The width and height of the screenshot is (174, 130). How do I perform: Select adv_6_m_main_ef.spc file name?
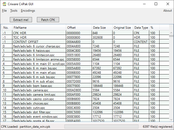[35, 72]
